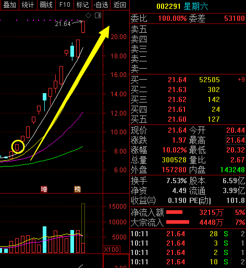Remove stock via -自选 button
The image size is (246, 268).
(101, 5)
